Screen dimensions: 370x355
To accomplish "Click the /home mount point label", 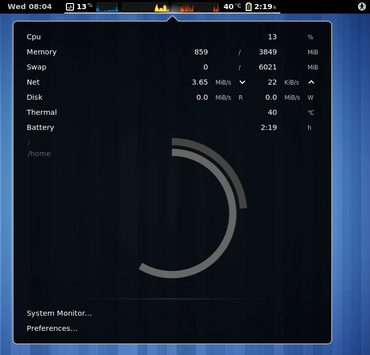I will 39,154.
